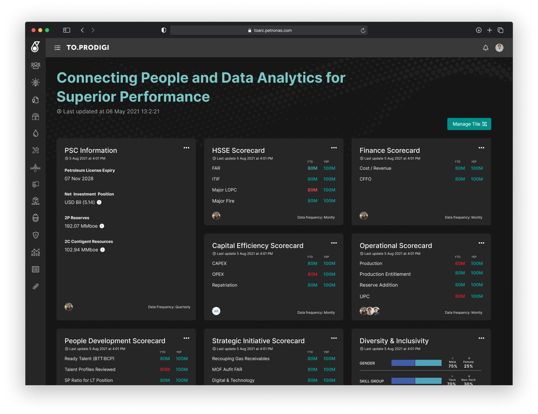This screenshot has width=538, height=414.
Task: Open the people group sidebar icon
Action: [x=36, y=65]
